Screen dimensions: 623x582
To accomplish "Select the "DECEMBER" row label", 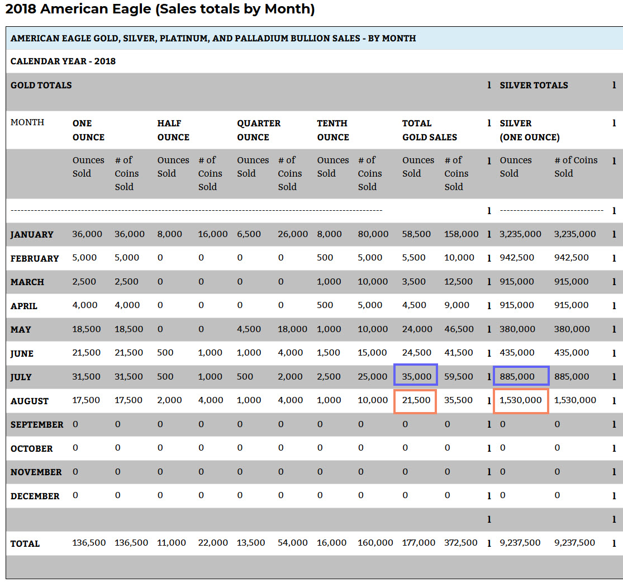I will click(x=35, y=496).
